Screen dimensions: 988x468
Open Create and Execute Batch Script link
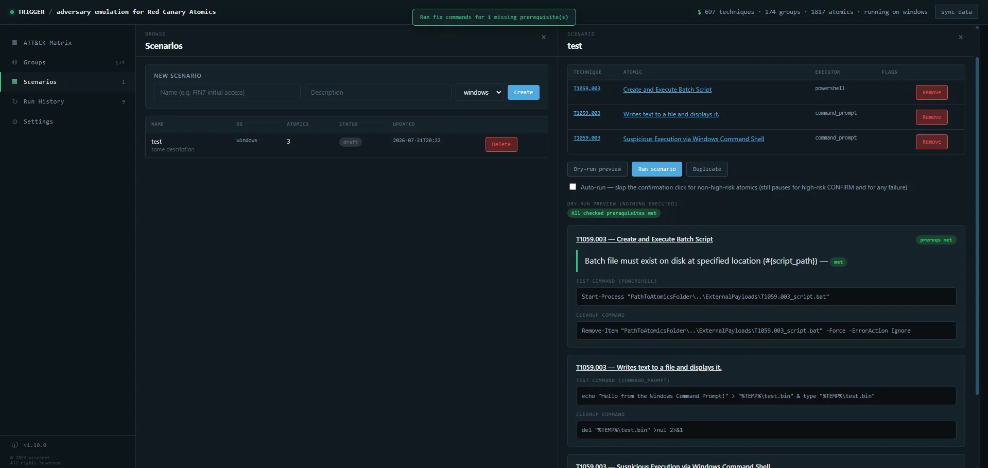(x=667, y=90)
